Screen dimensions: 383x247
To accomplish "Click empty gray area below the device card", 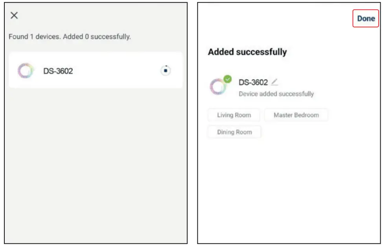I will pyautogui.click(x=96, y=165).
